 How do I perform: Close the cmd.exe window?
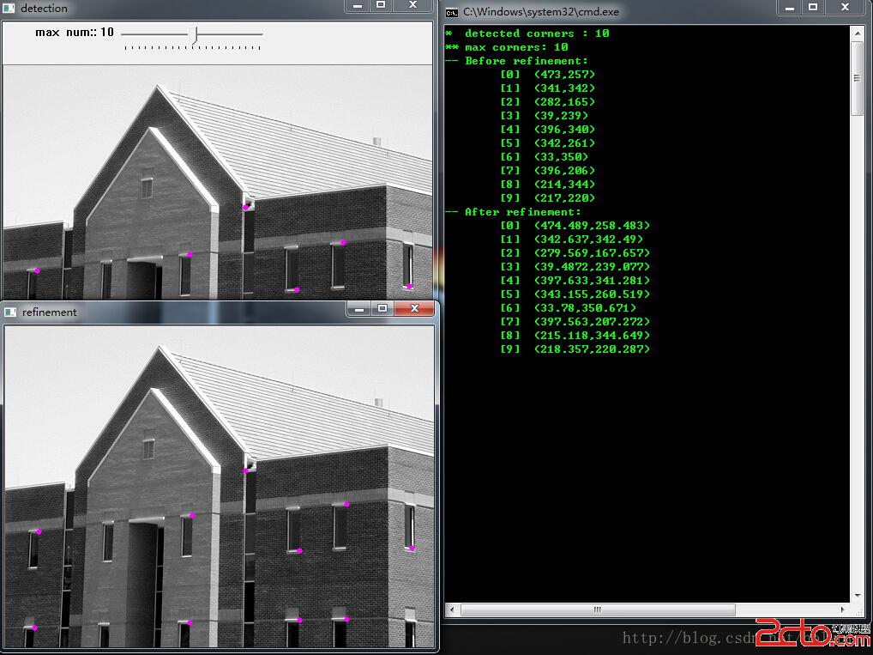[845, 7]
